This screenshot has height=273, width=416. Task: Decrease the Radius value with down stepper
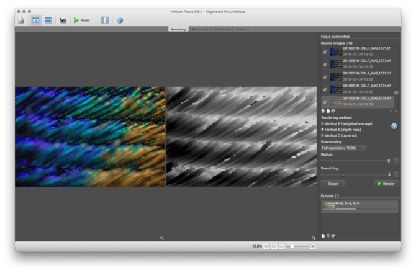[x=397, y=162]
